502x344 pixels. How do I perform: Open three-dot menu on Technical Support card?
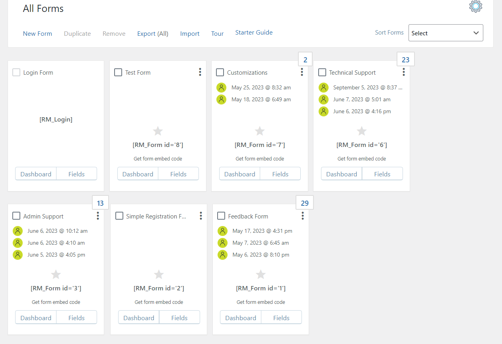(404, 72)
